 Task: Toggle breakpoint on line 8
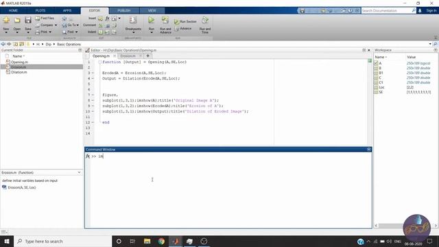coord(93,100)
